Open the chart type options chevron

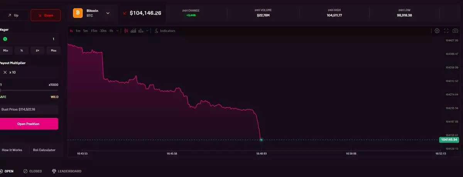147,31
